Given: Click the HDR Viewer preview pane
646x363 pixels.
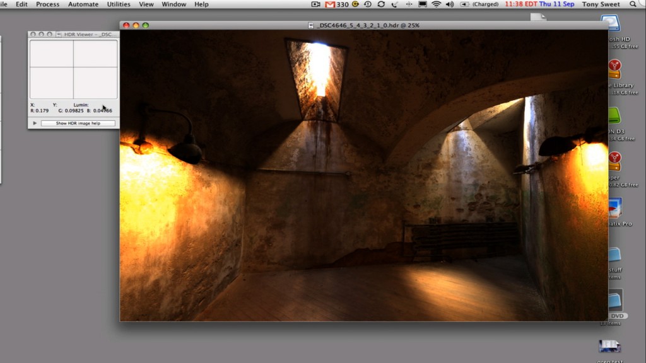Looking at the screenshot, I should point(73,69).
